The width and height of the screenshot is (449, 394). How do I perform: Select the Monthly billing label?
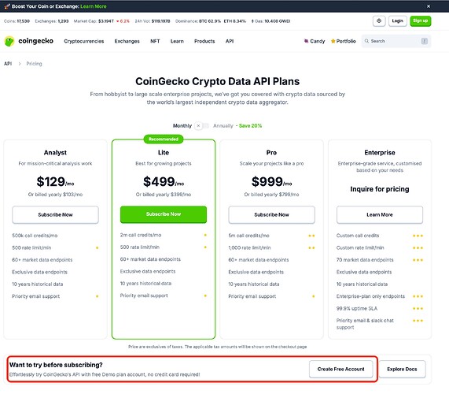[x=182, y=126]
